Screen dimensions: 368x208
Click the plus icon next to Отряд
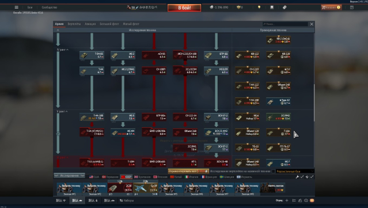tap(287, 201)
